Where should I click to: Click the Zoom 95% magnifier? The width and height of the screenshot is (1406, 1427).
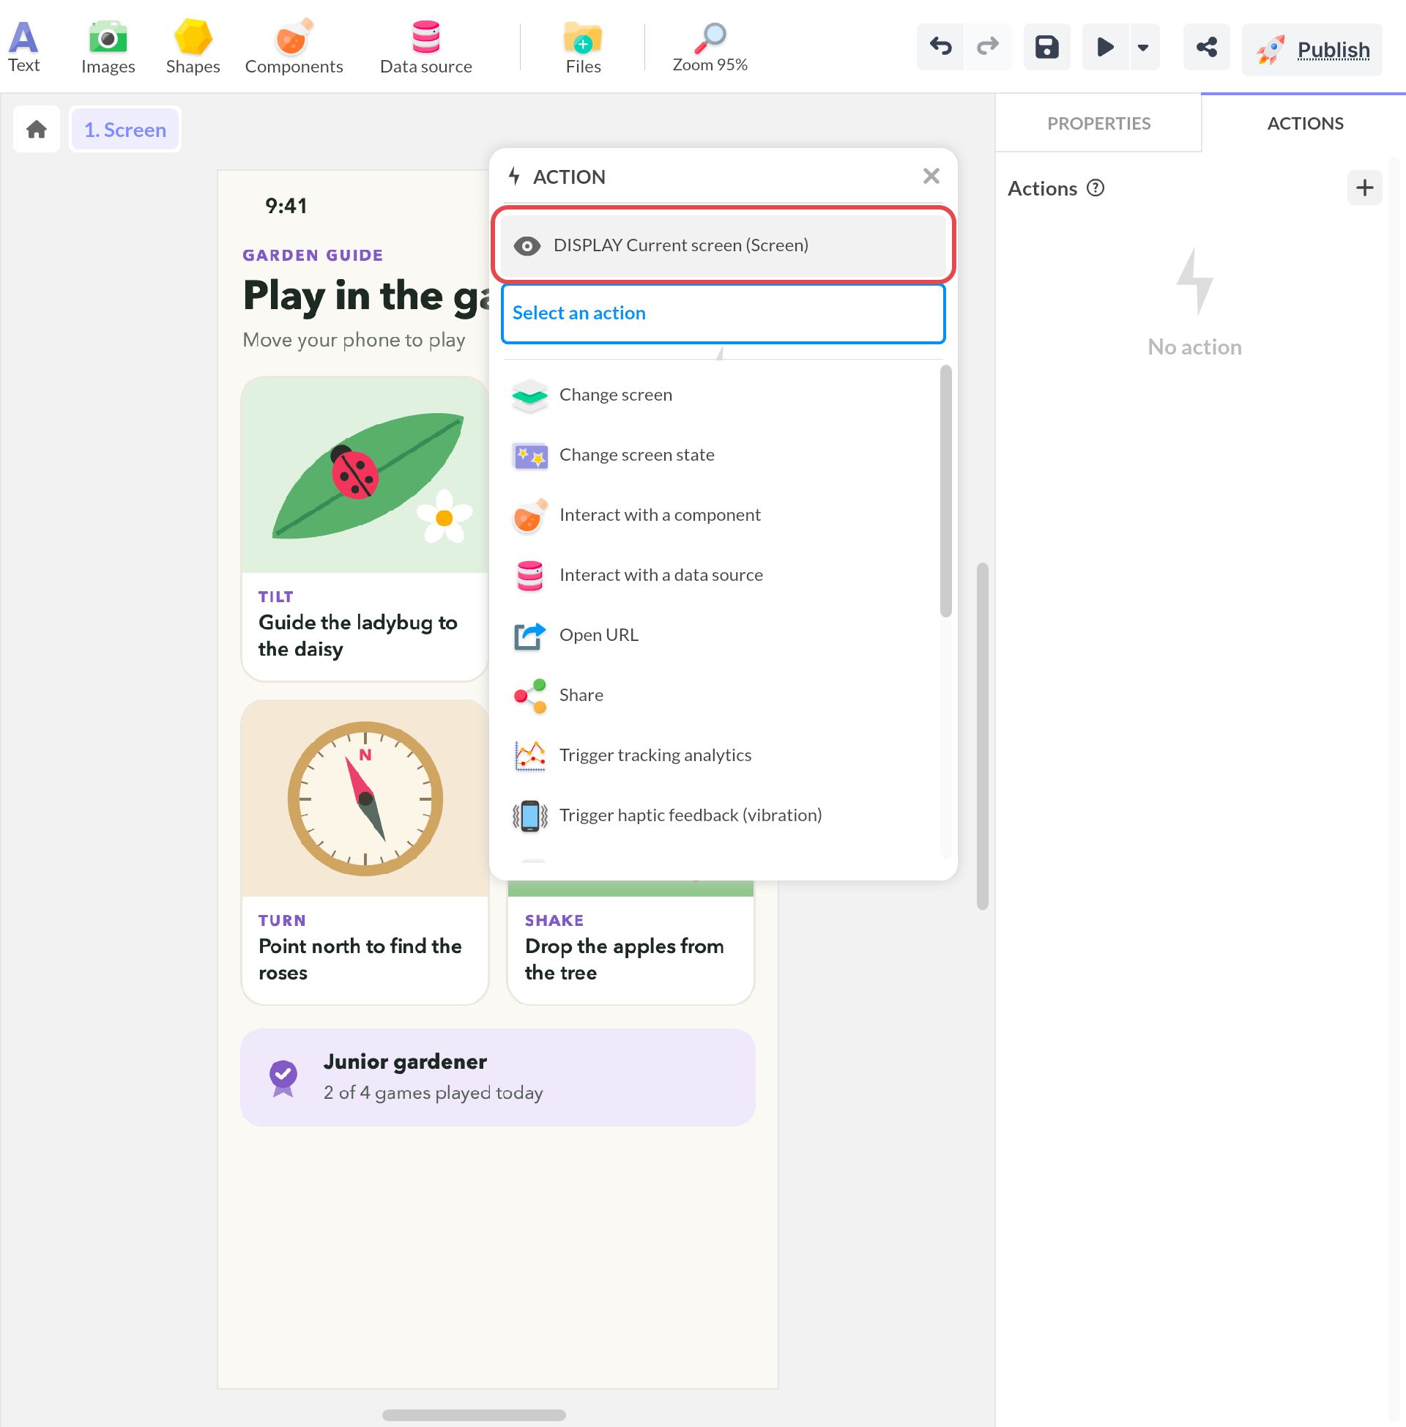(x=710, y=48)
